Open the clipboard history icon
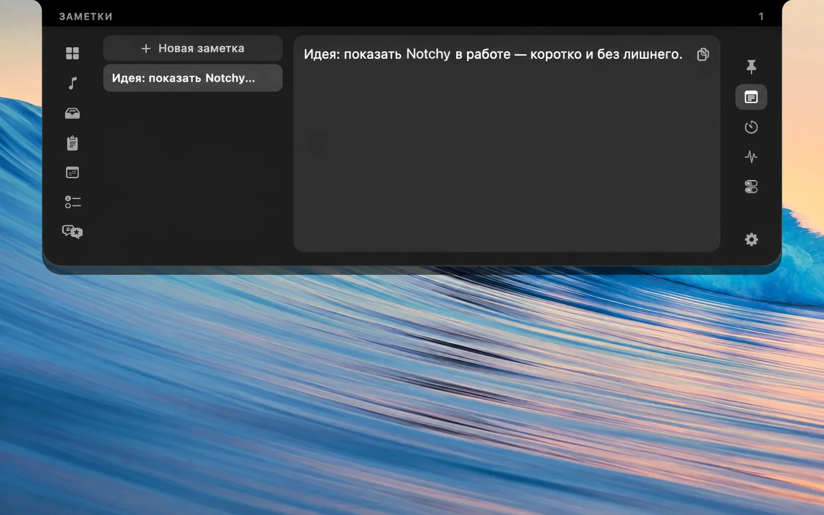This screenshot has width=824, height=515. pyautogui.click(x=72, y=143)
